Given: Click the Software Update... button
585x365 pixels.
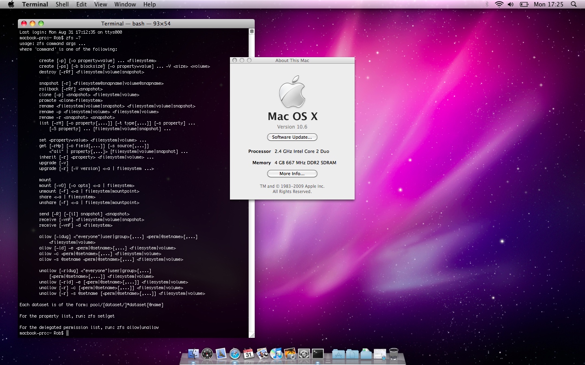Looking at the screenshot, I should (x=292, y=137).
